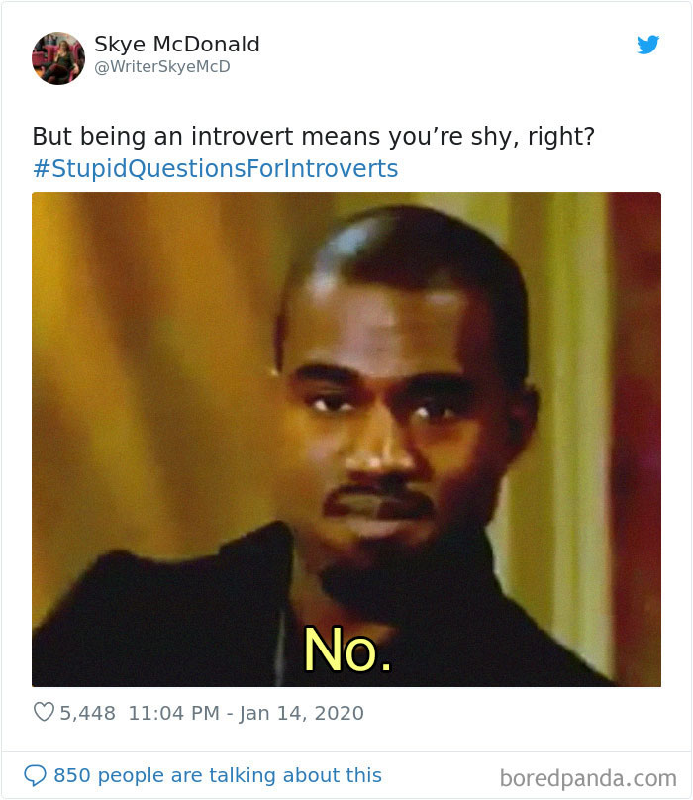693x800 pixels.
Task: Click the circular profile picture thumbnail
Action: (x=57, y=56)
